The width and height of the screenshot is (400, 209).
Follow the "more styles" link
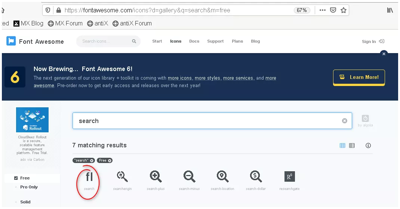(207, 78)
